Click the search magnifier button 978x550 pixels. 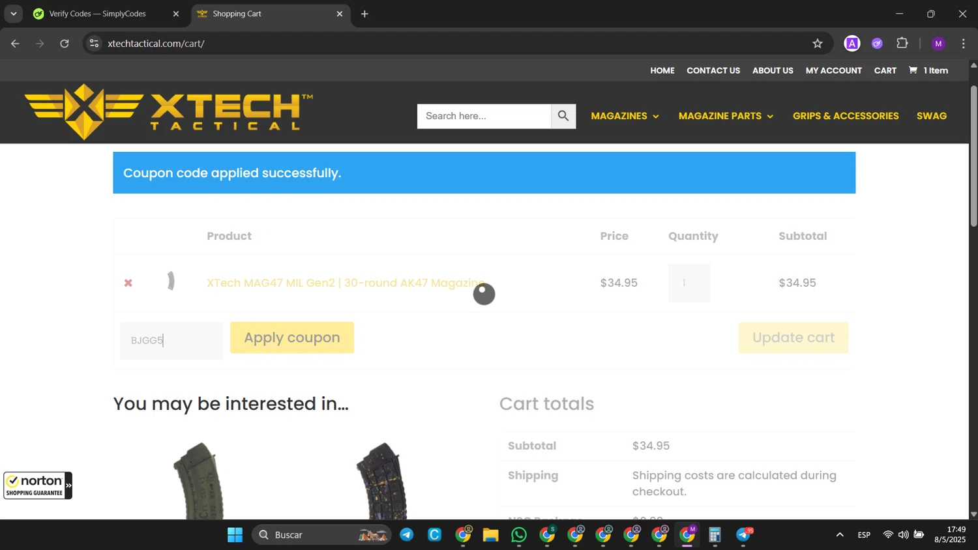click(x=563, y=116)
